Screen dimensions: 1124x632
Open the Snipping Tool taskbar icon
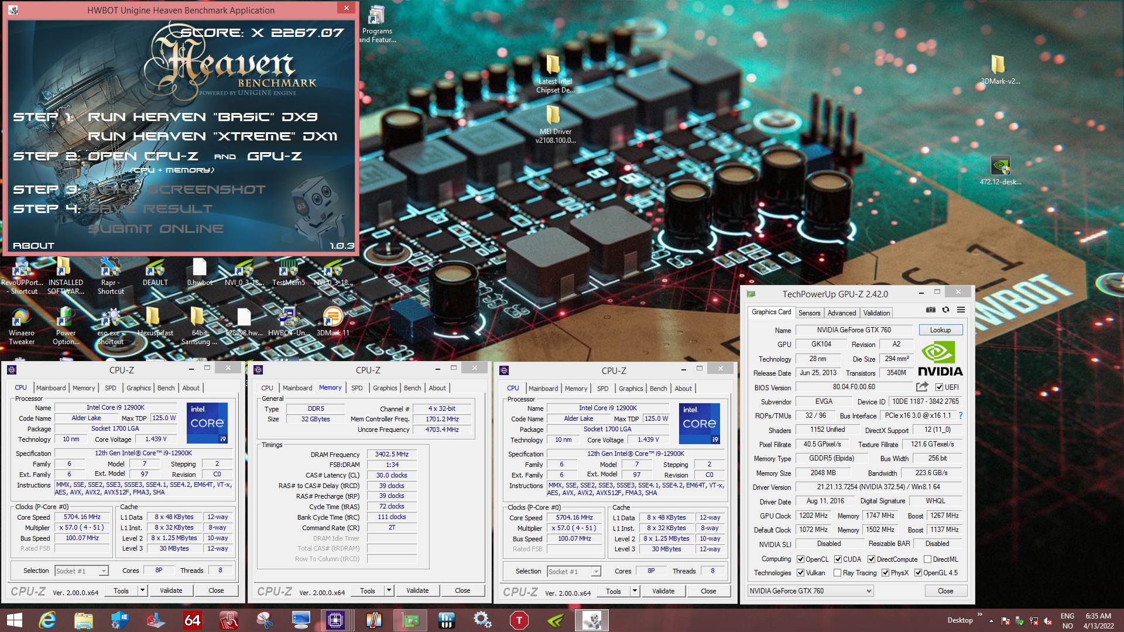tap(265, 620)
